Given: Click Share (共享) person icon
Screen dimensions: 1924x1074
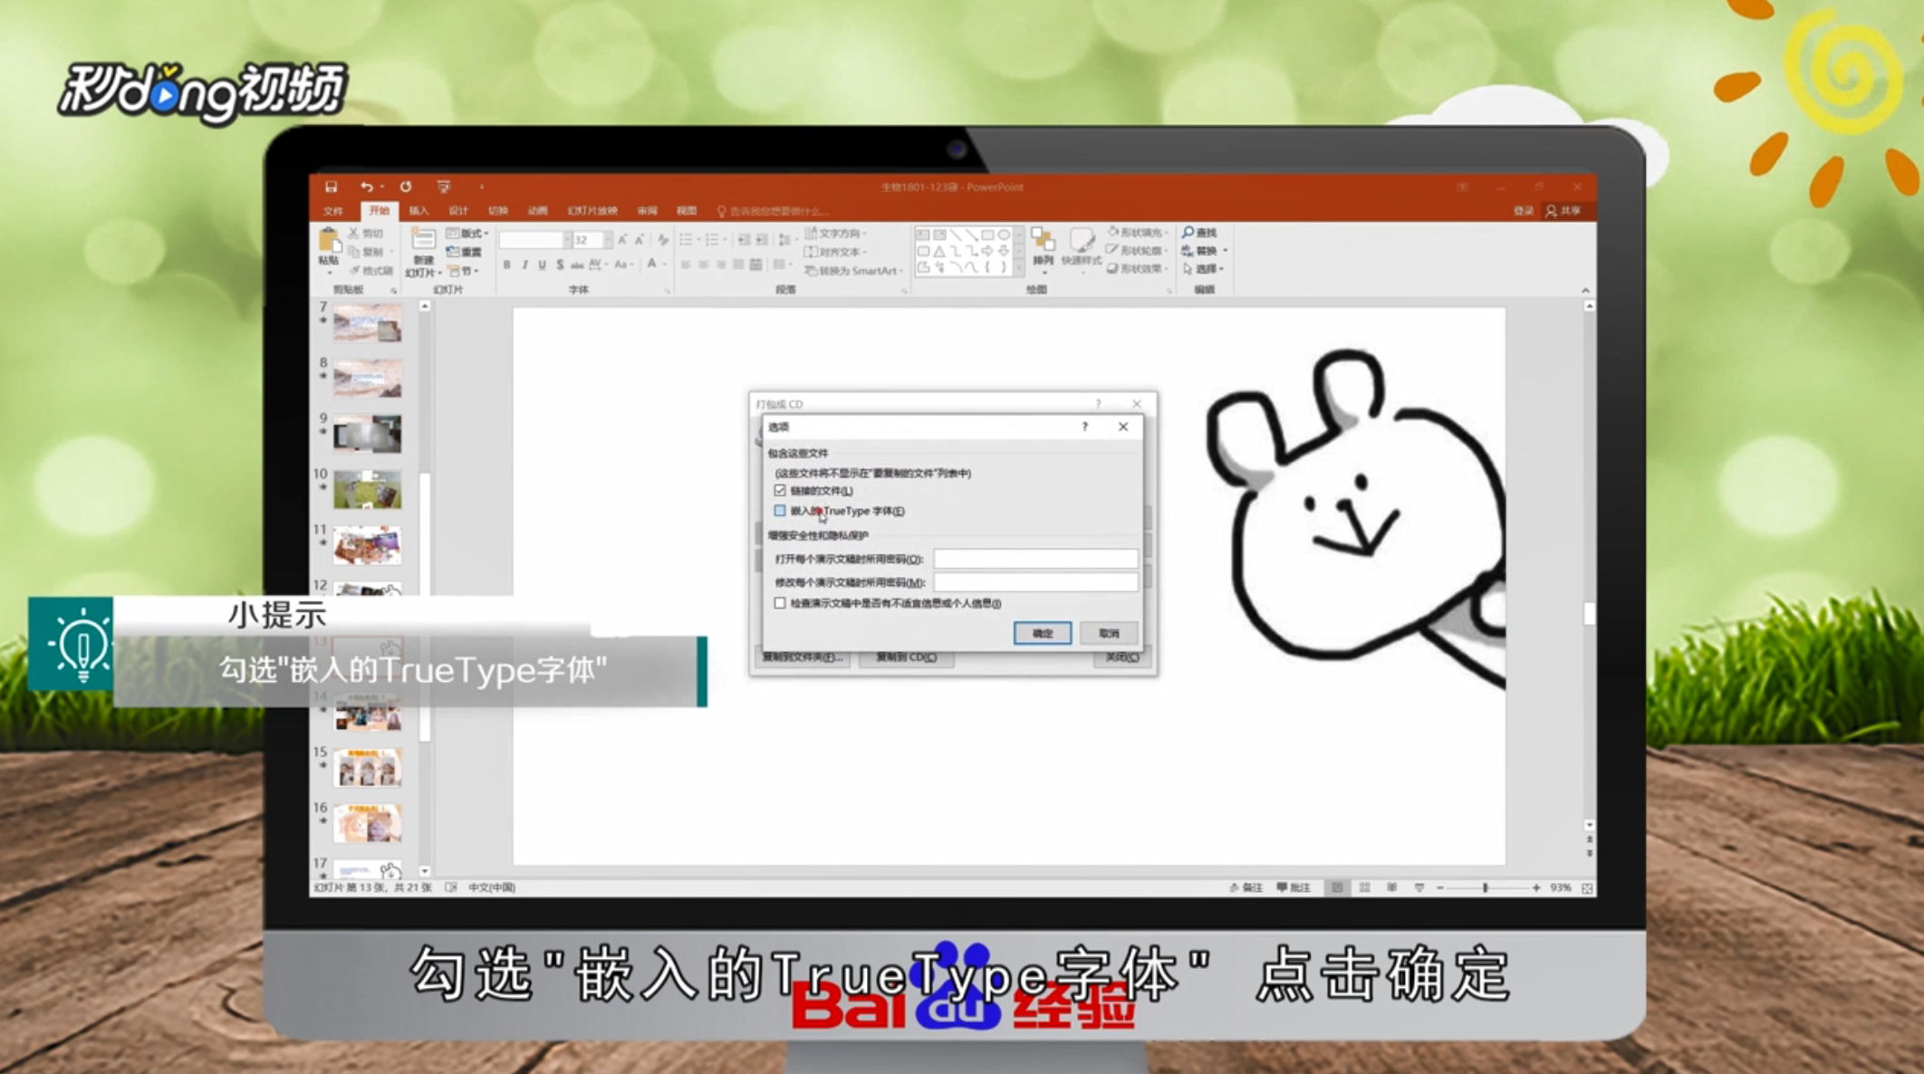Looking at the screenshot, I should tap(1552, 211).
